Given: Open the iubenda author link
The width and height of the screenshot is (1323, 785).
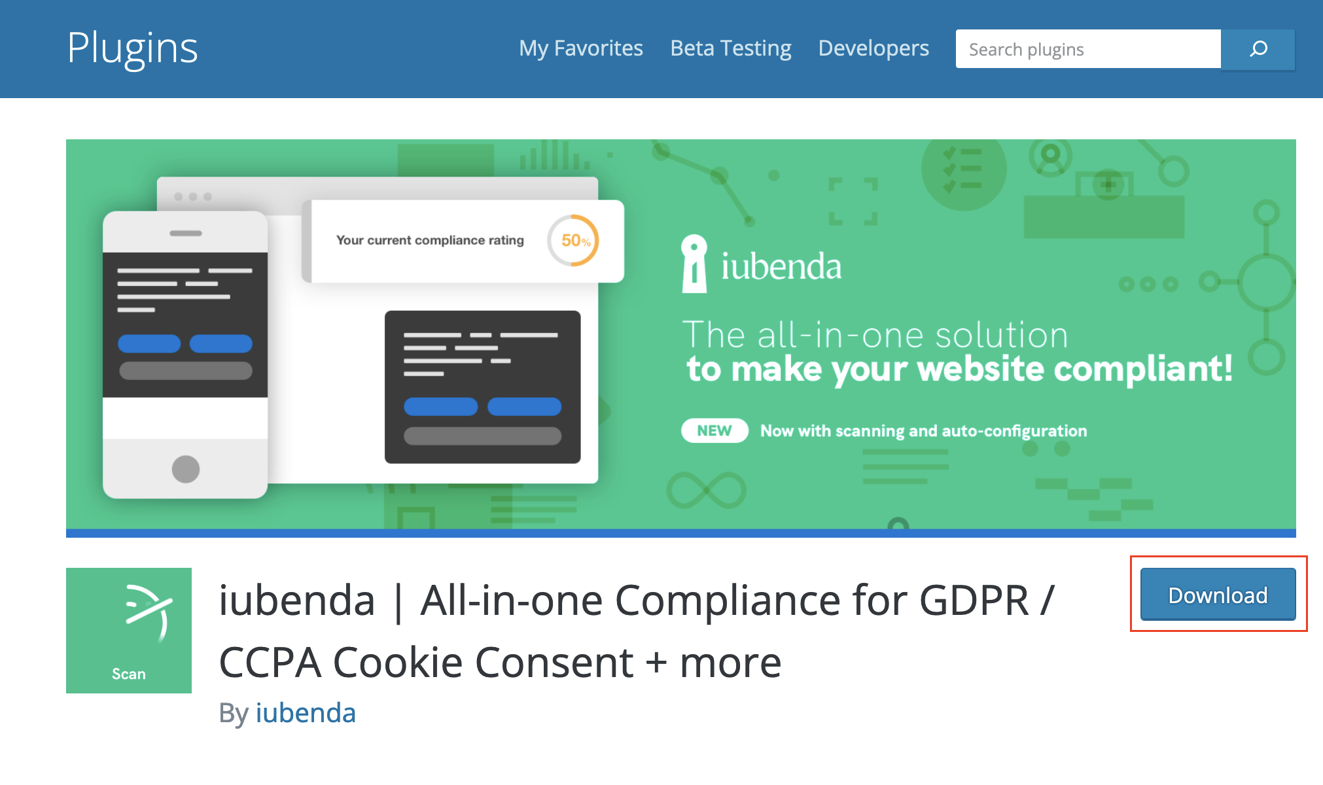Looking at the screenshot, I should coord(306,712).
